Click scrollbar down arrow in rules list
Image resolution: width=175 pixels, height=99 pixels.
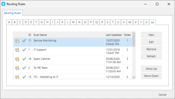[x=134, y=77]
